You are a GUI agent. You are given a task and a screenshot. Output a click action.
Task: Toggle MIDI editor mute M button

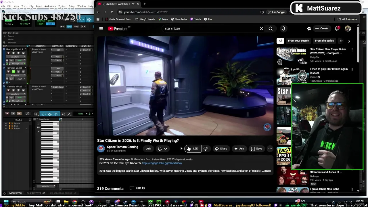(x=19, y=114)
